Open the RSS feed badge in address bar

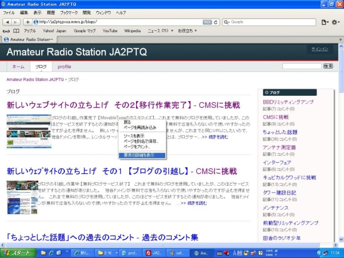click(207, 22)
